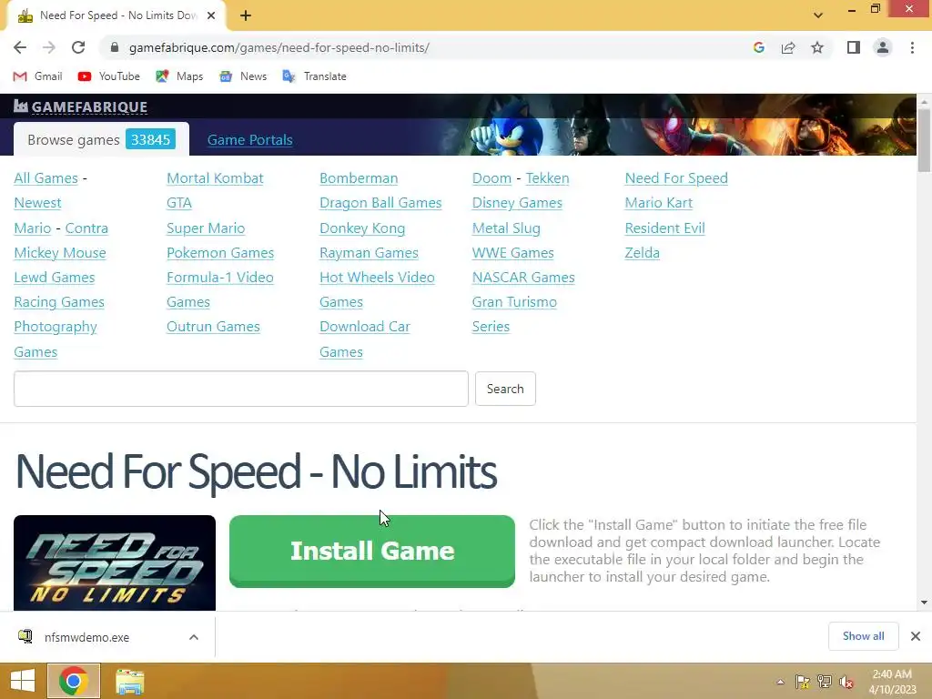Viewport: 932px width, 699px height.
Task: Open the Newest link
Action: 37,203
